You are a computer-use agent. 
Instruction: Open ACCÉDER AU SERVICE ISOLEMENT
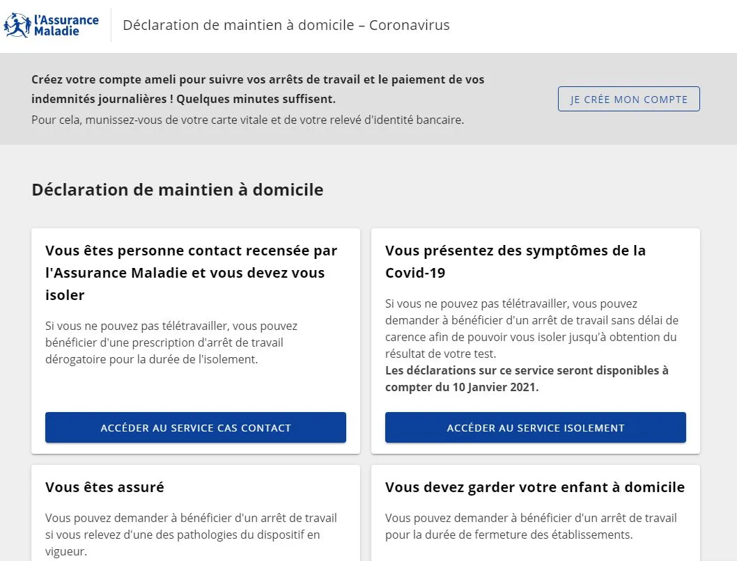coord(535,428)
